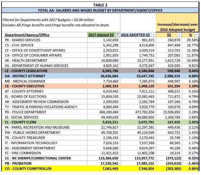Select the CO - COUNTY COMPTROLLER row label

tap(28, 169)
